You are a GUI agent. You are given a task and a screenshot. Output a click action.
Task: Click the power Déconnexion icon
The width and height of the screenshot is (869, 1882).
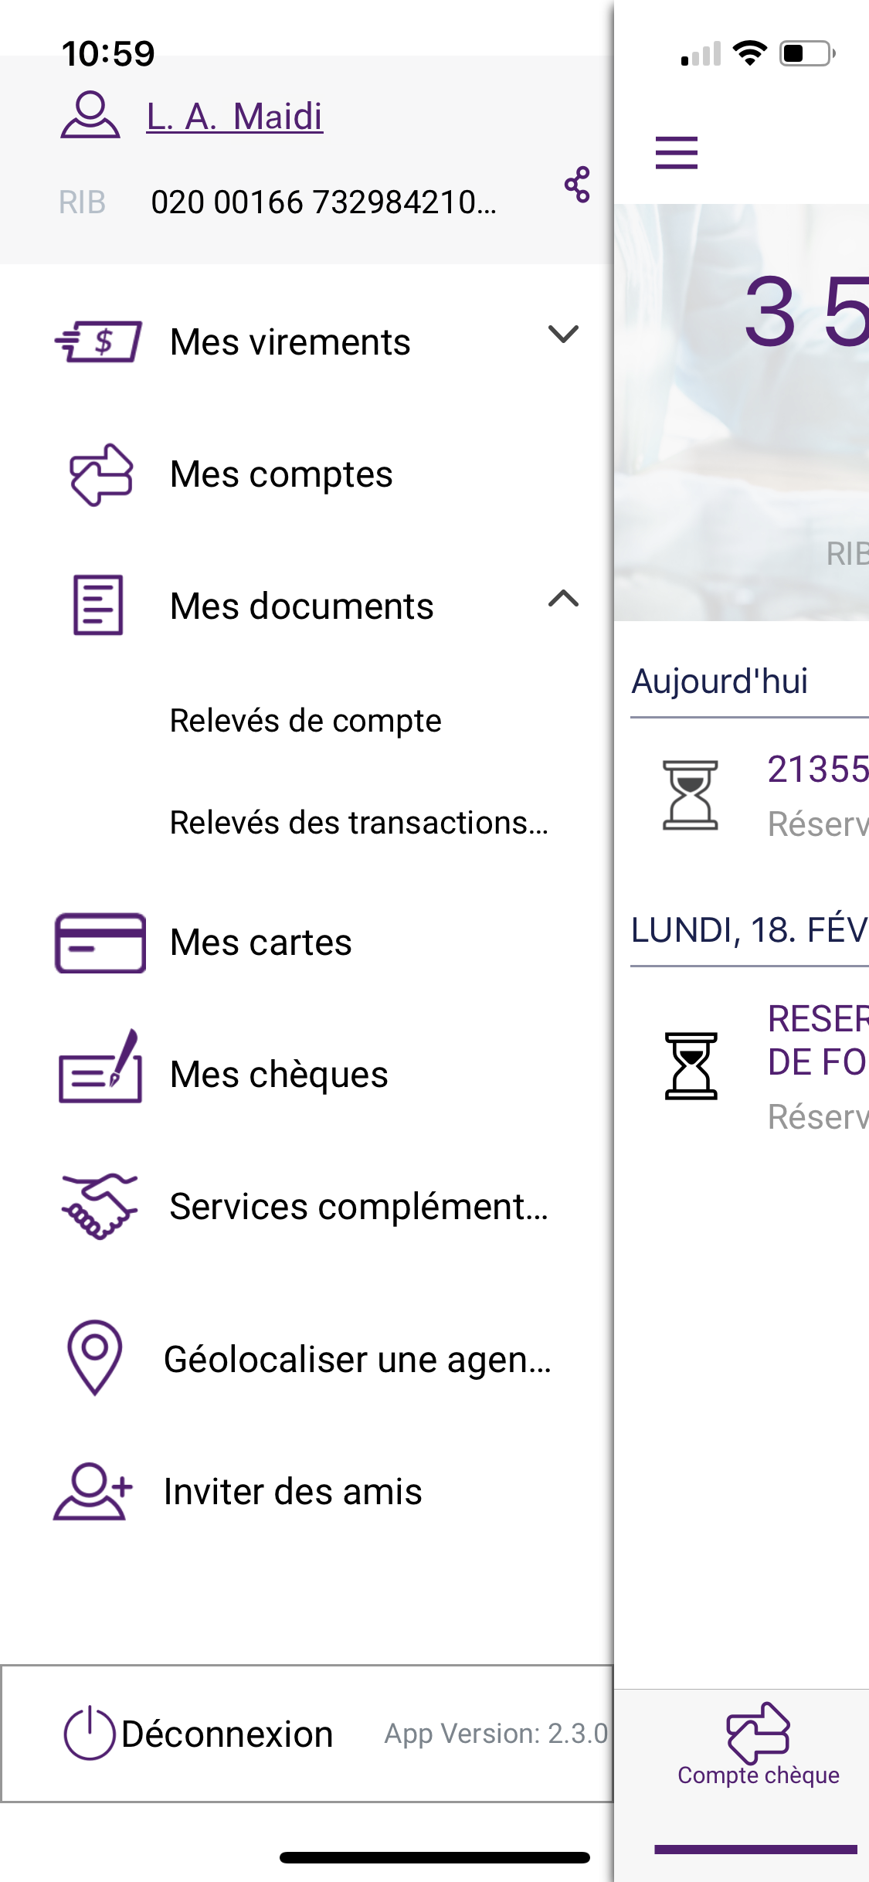[x=90, y=1733]
